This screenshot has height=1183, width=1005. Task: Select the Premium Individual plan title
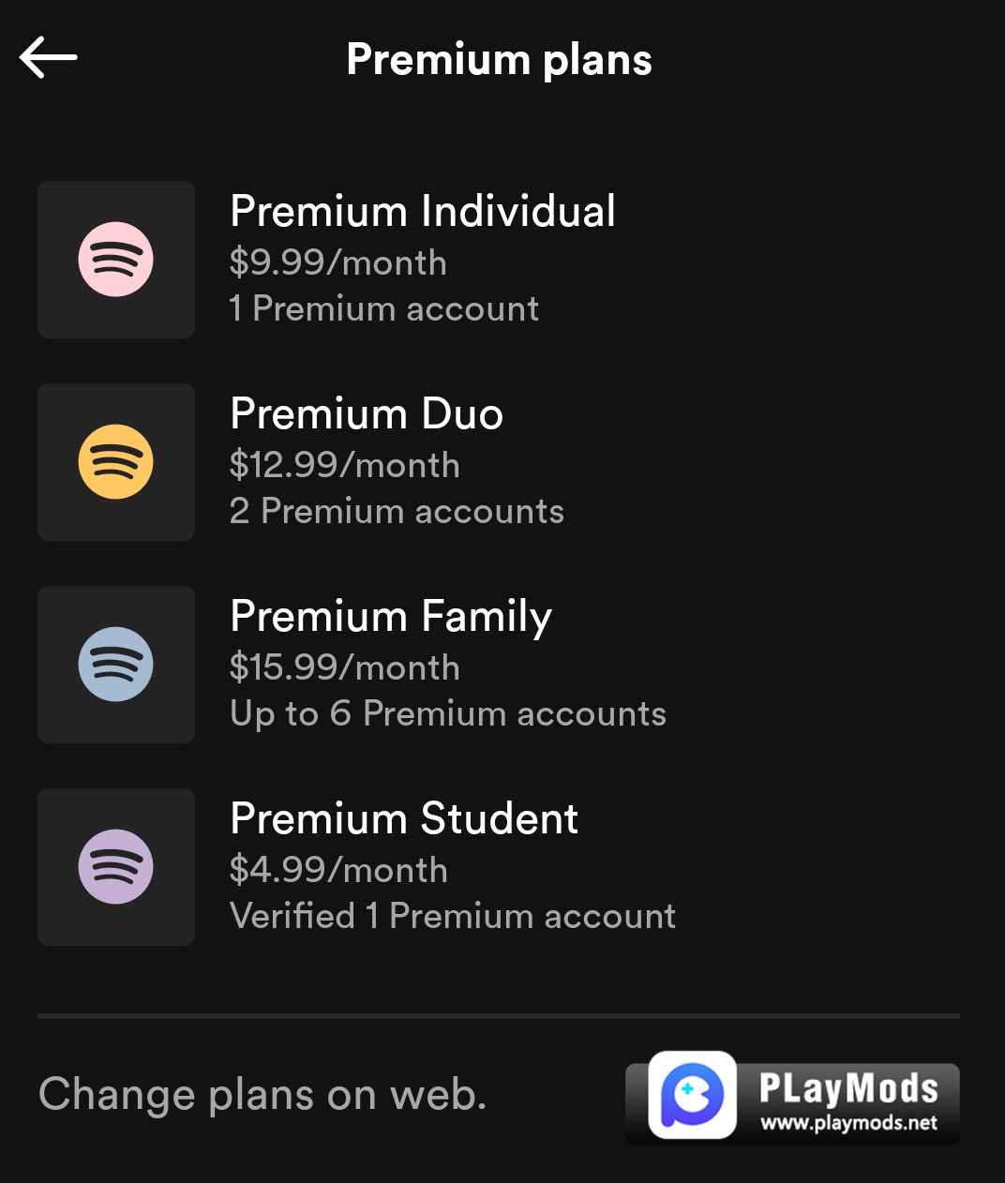pyautogui.click(x=423, y=211)
